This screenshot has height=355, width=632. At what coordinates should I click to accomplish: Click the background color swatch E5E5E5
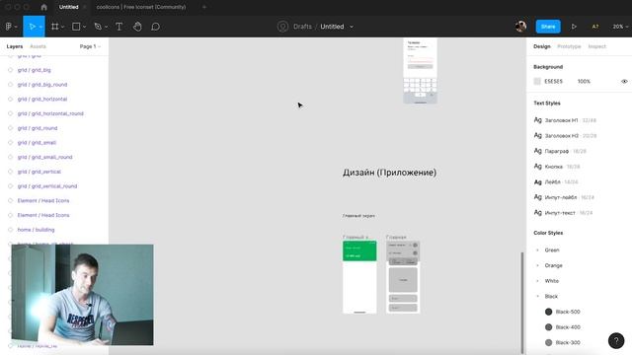coord(537,81)
